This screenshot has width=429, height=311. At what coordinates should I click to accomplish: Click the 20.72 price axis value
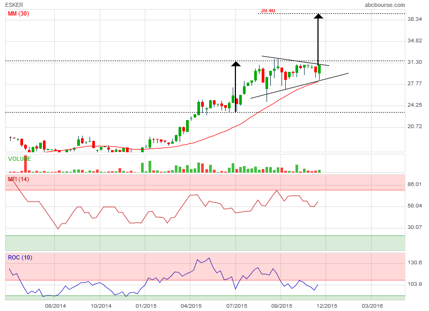[415, 127]
